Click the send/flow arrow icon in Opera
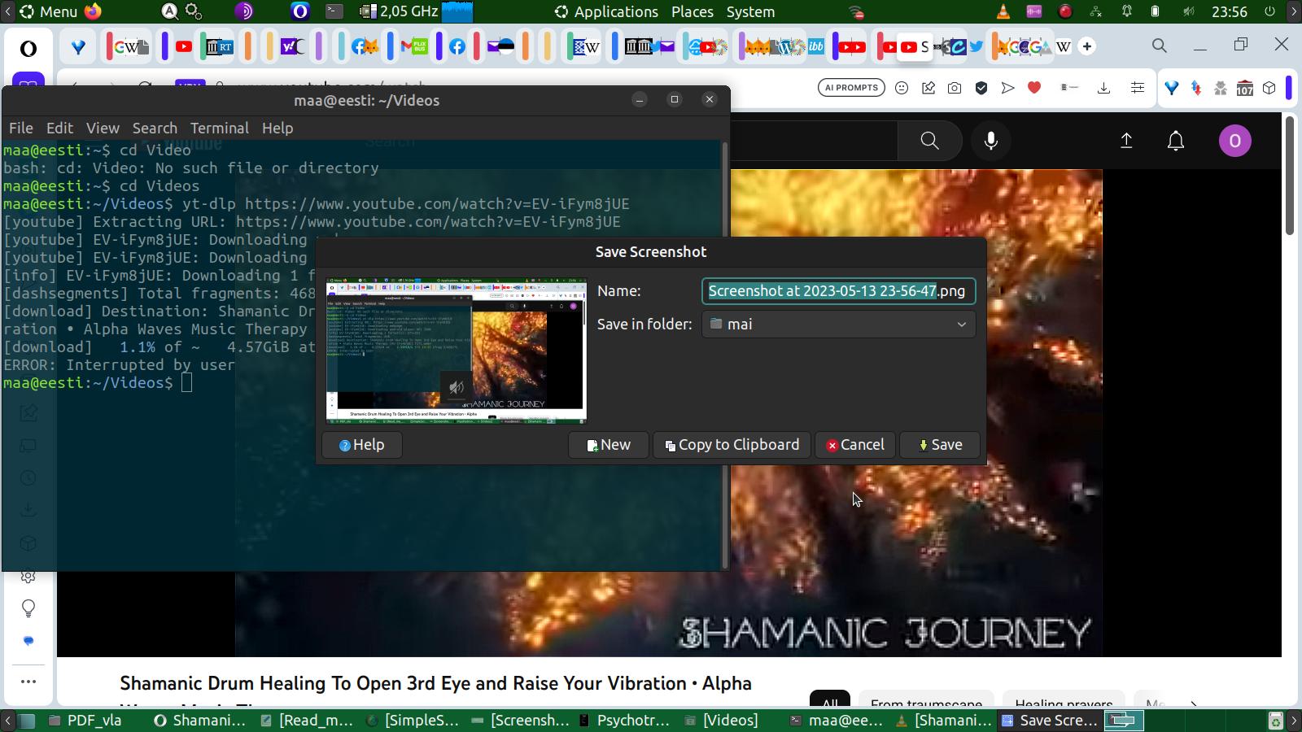 pyautogui.click(x=1008, y=88)
